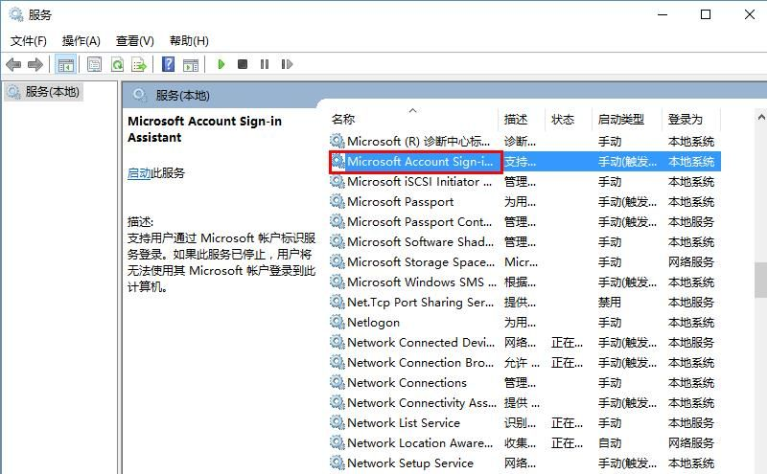Open the Properties toolbar icon

coord(94,64)
